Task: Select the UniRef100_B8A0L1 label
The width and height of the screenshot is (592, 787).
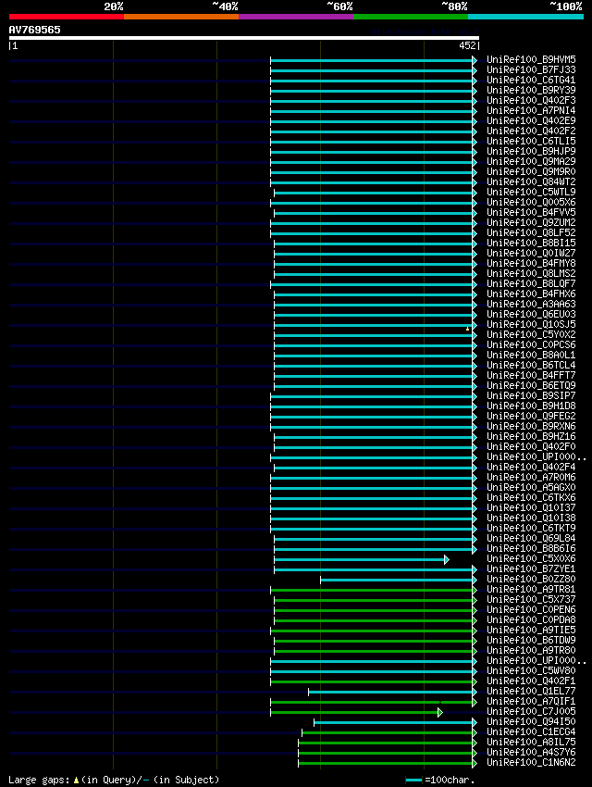Action: pyautogui.click(x=531, y=355)
